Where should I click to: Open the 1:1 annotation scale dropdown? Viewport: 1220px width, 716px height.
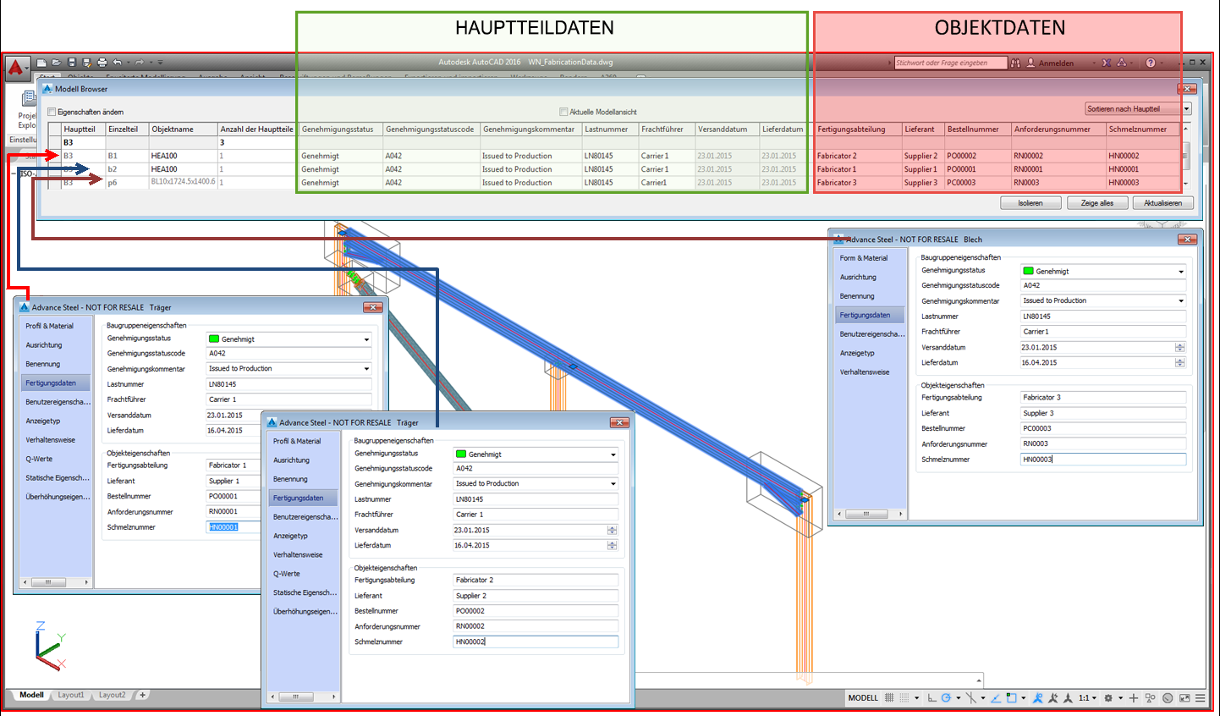(x=1087, y=698)
